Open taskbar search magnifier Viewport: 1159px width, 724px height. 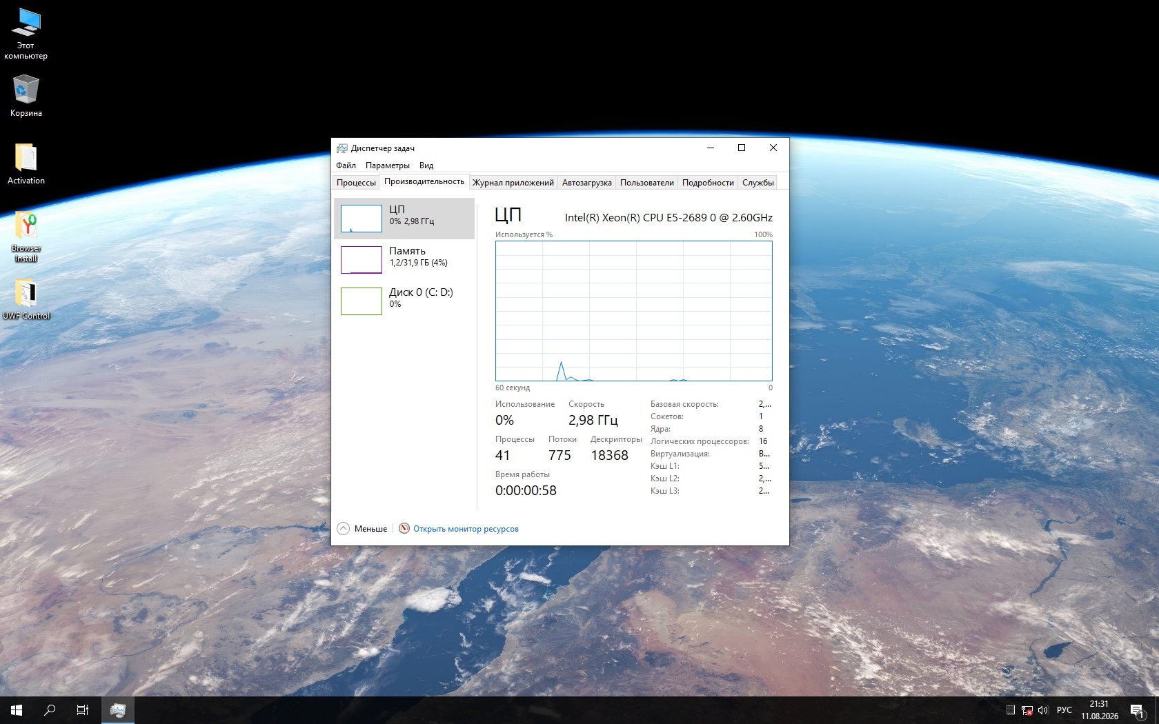pos(50,710)
